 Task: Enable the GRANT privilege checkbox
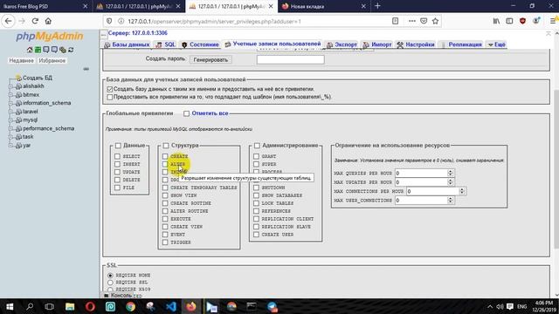pos(256,156)
